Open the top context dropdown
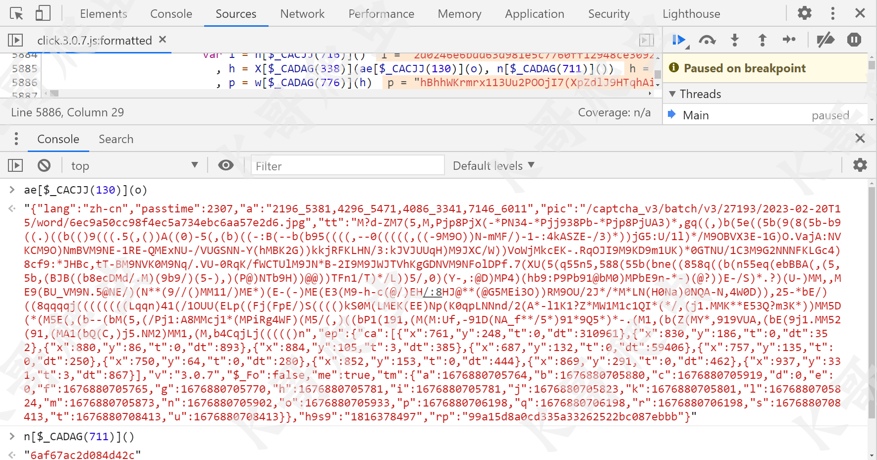The width and height of the screenshot is (877, 460). (x=134, y=165)
